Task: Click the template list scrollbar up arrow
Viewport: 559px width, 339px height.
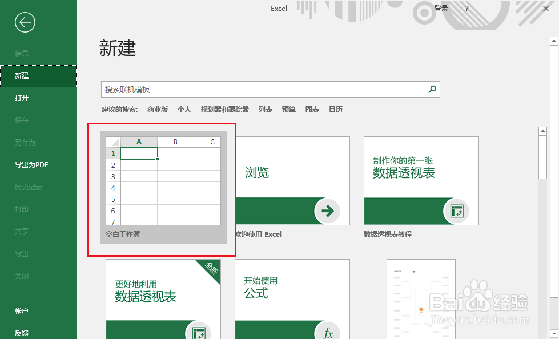Action: pyautogui.click(x=542, y=131)
